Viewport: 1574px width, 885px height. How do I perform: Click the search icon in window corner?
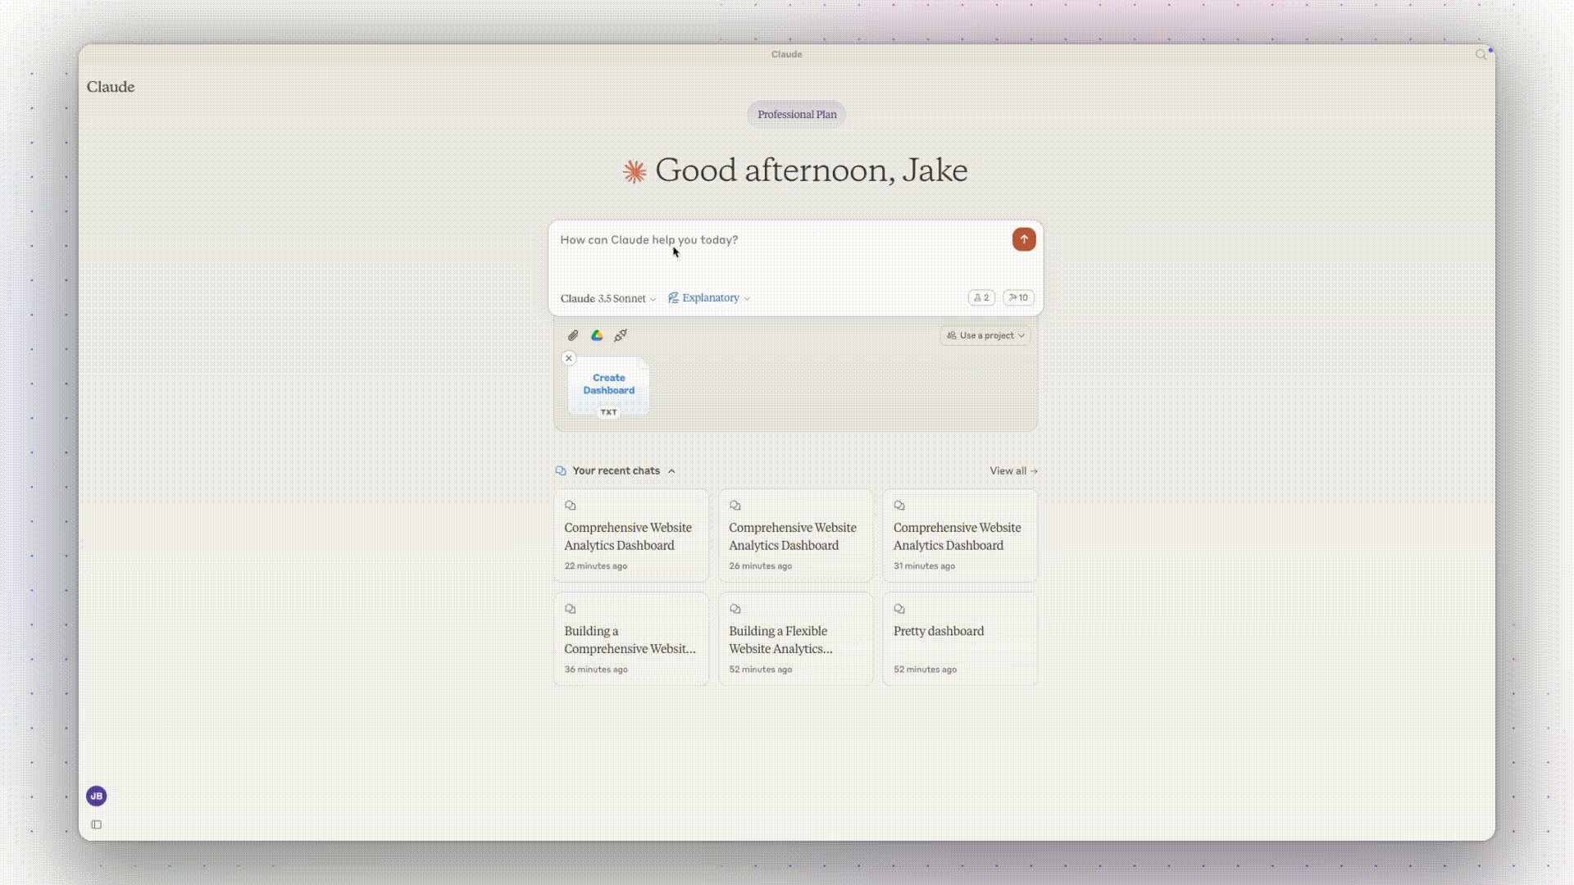(1481, 55)
